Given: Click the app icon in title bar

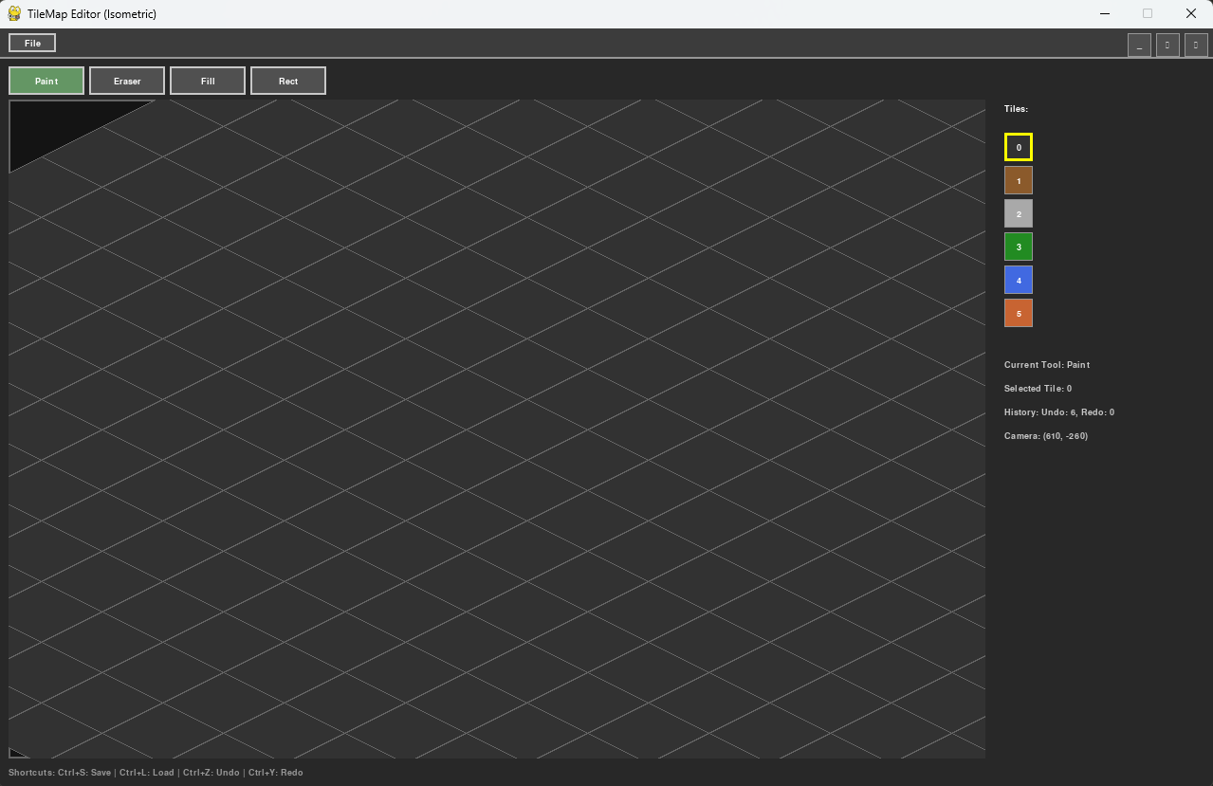Looking at the screenshot, I should 14,13.
